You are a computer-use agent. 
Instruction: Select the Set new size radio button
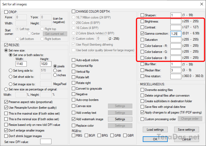click(6, 50)
